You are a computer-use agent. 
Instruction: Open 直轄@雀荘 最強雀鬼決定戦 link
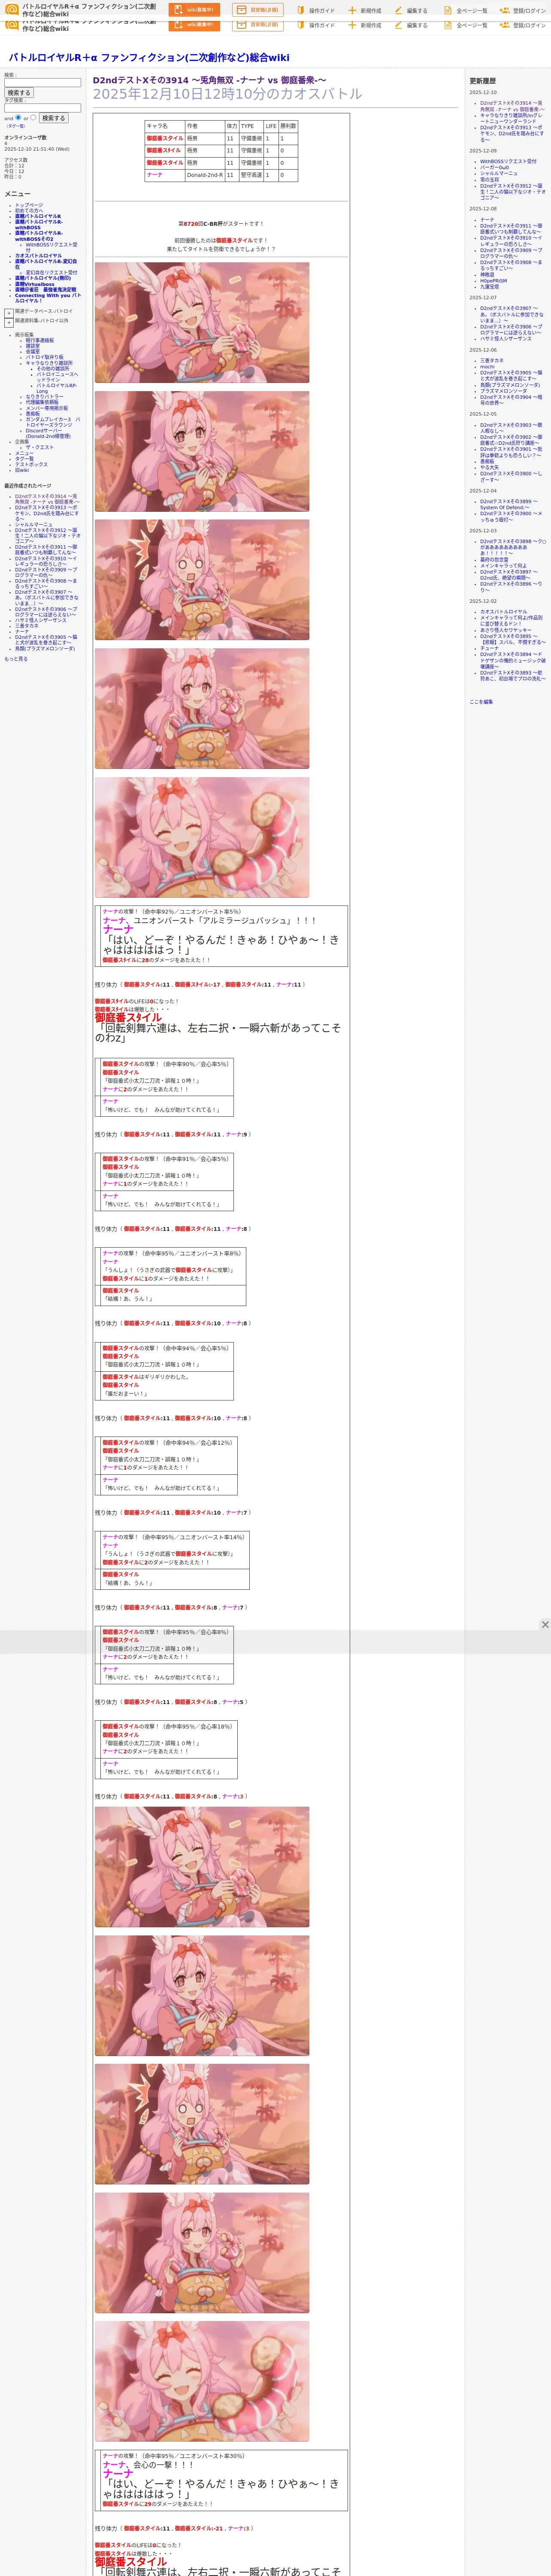click(45, 290)
